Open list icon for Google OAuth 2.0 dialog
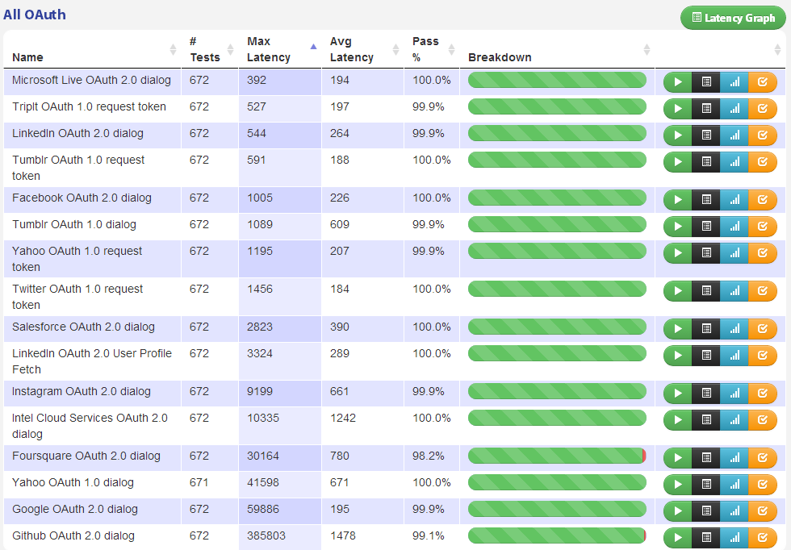The height and width of the screenshot is (550, 791). [x=706, y=511]
